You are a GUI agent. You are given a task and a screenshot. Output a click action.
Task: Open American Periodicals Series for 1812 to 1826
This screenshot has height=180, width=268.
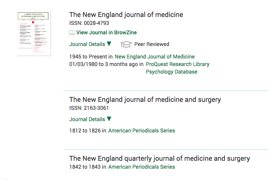(142, 131)
